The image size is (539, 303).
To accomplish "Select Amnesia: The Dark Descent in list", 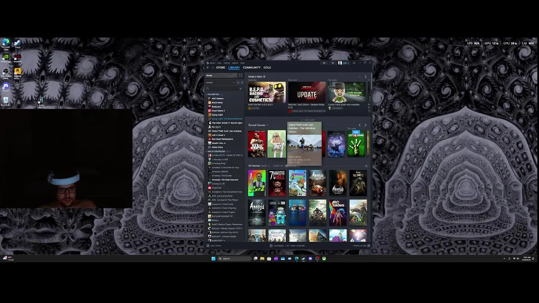I will pyautogui.click(x=225, y=180).
